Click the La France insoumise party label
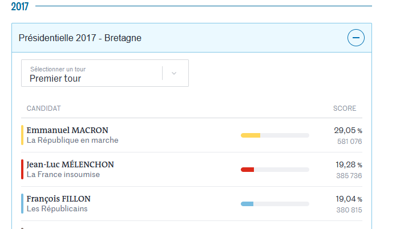The image size is (404, 229). coord(63,175)
